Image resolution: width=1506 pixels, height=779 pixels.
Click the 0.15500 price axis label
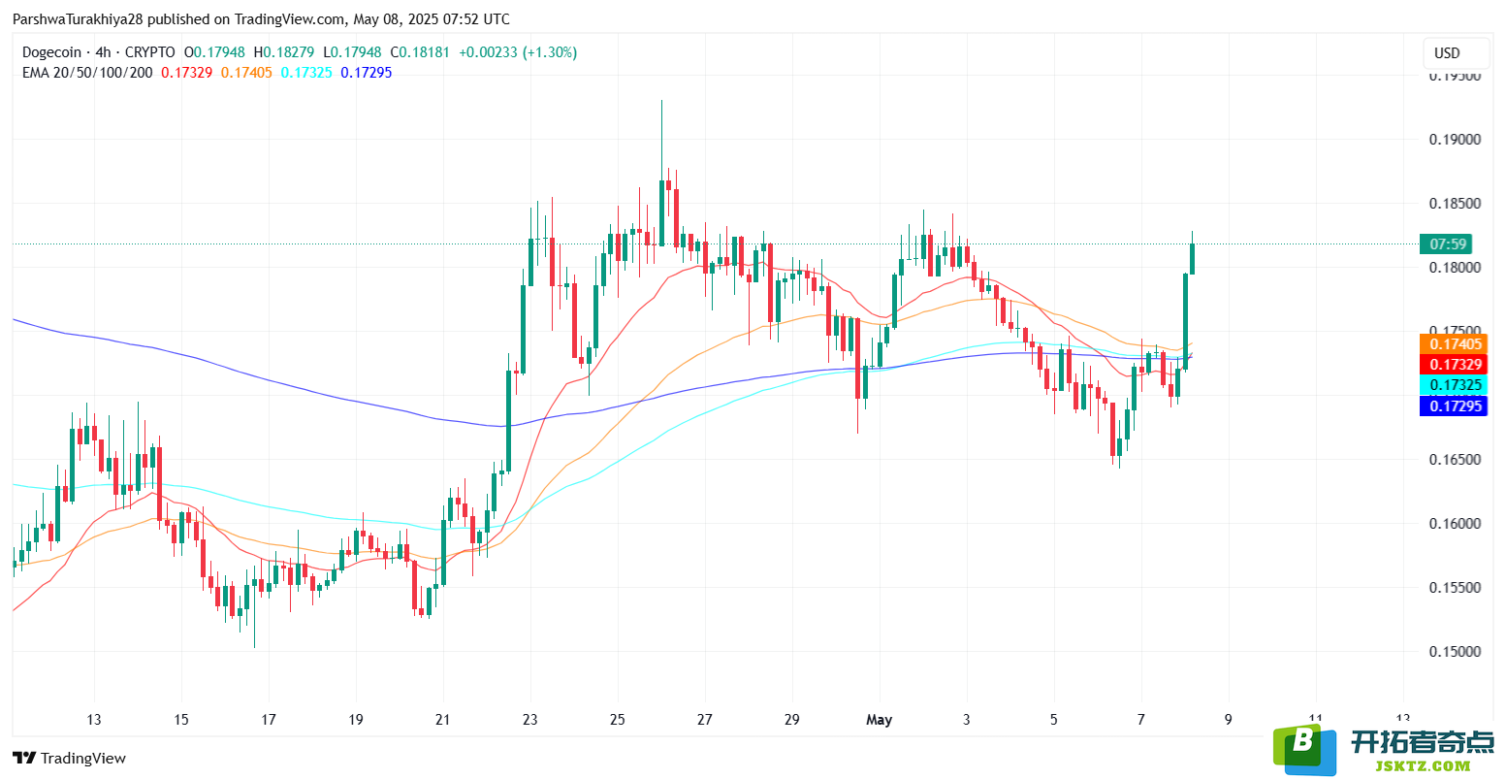[1455, 587]
